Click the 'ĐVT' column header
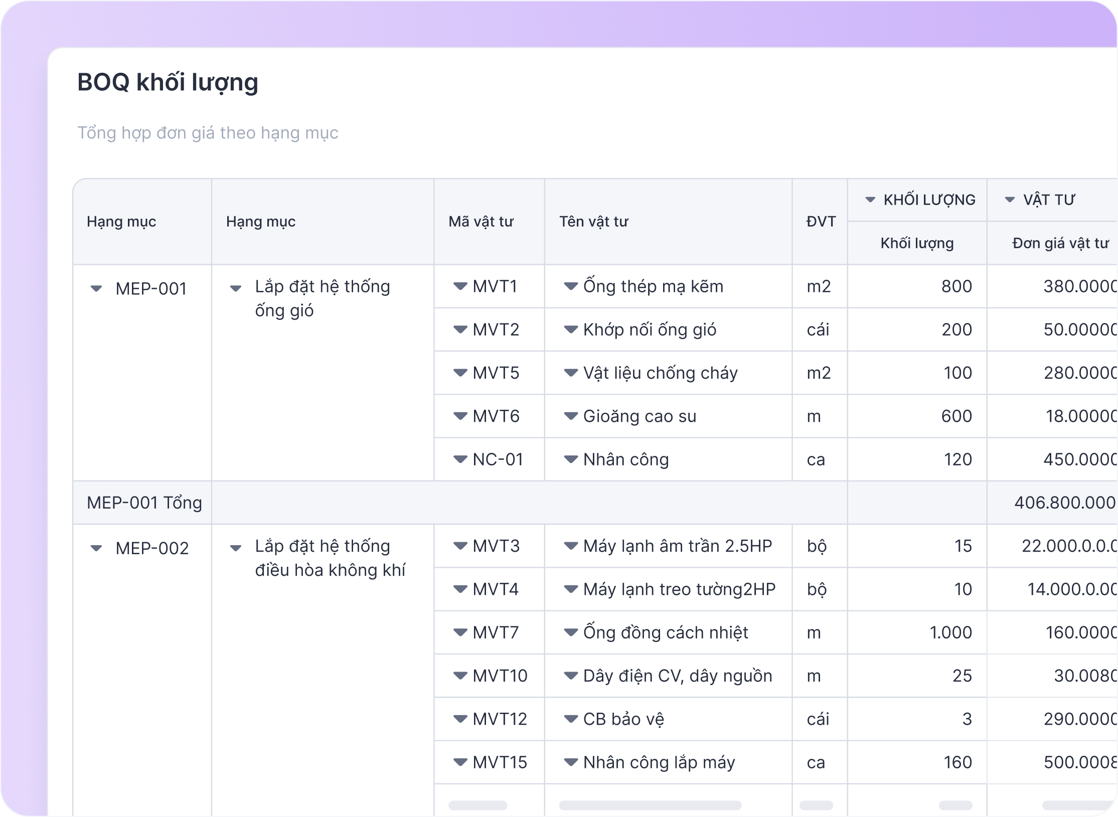1118x817 pixels. (821, 222)
